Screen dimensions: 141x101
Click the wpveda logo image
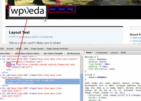click(x=28, y=11)
